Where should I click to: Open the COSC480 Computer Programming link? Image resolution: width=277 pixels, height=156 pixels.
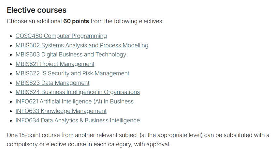click(61, 36)
